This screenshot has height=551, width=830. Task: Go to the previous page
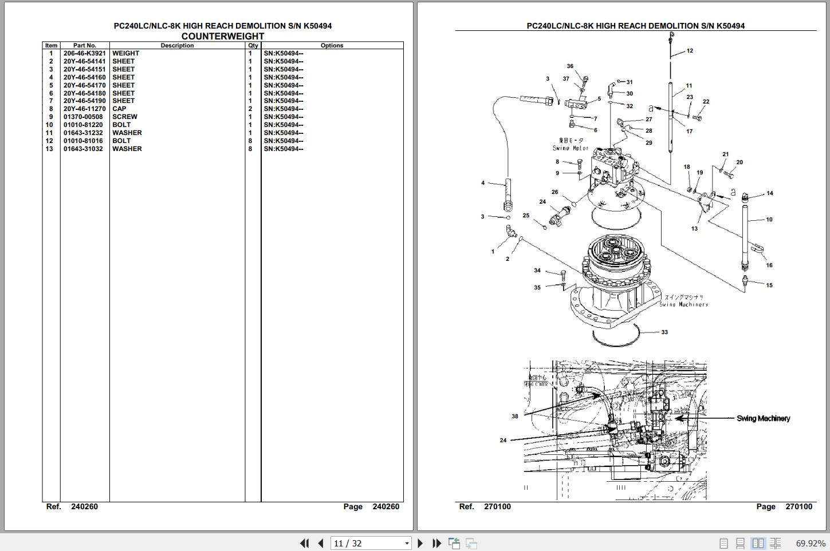320,543
